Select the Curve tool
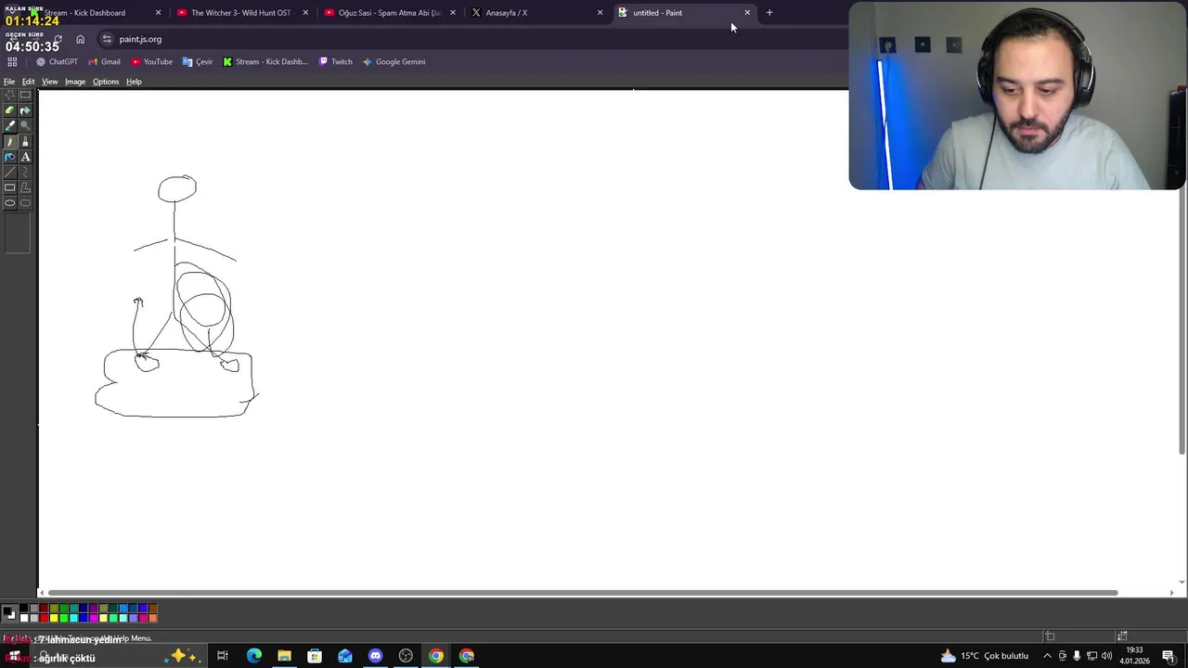 point(25,173)
